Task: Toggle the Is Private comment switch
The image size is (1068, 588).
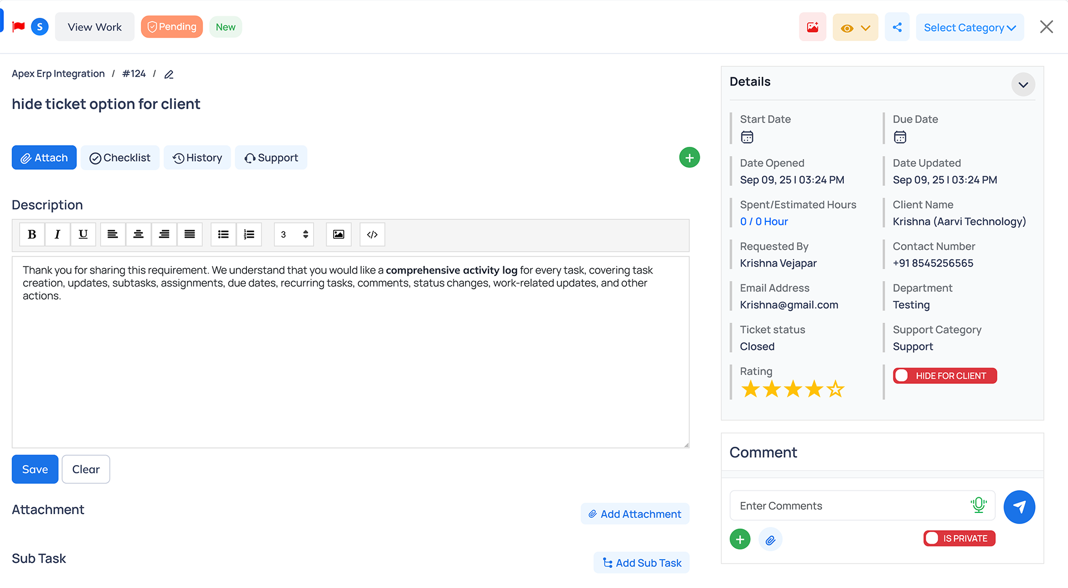Action: point(959,538)
